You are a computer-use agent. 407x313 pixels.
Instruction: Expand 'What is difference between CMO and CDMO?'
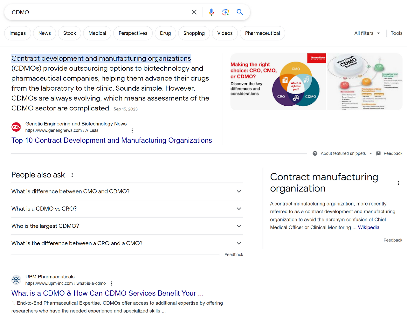127,191
